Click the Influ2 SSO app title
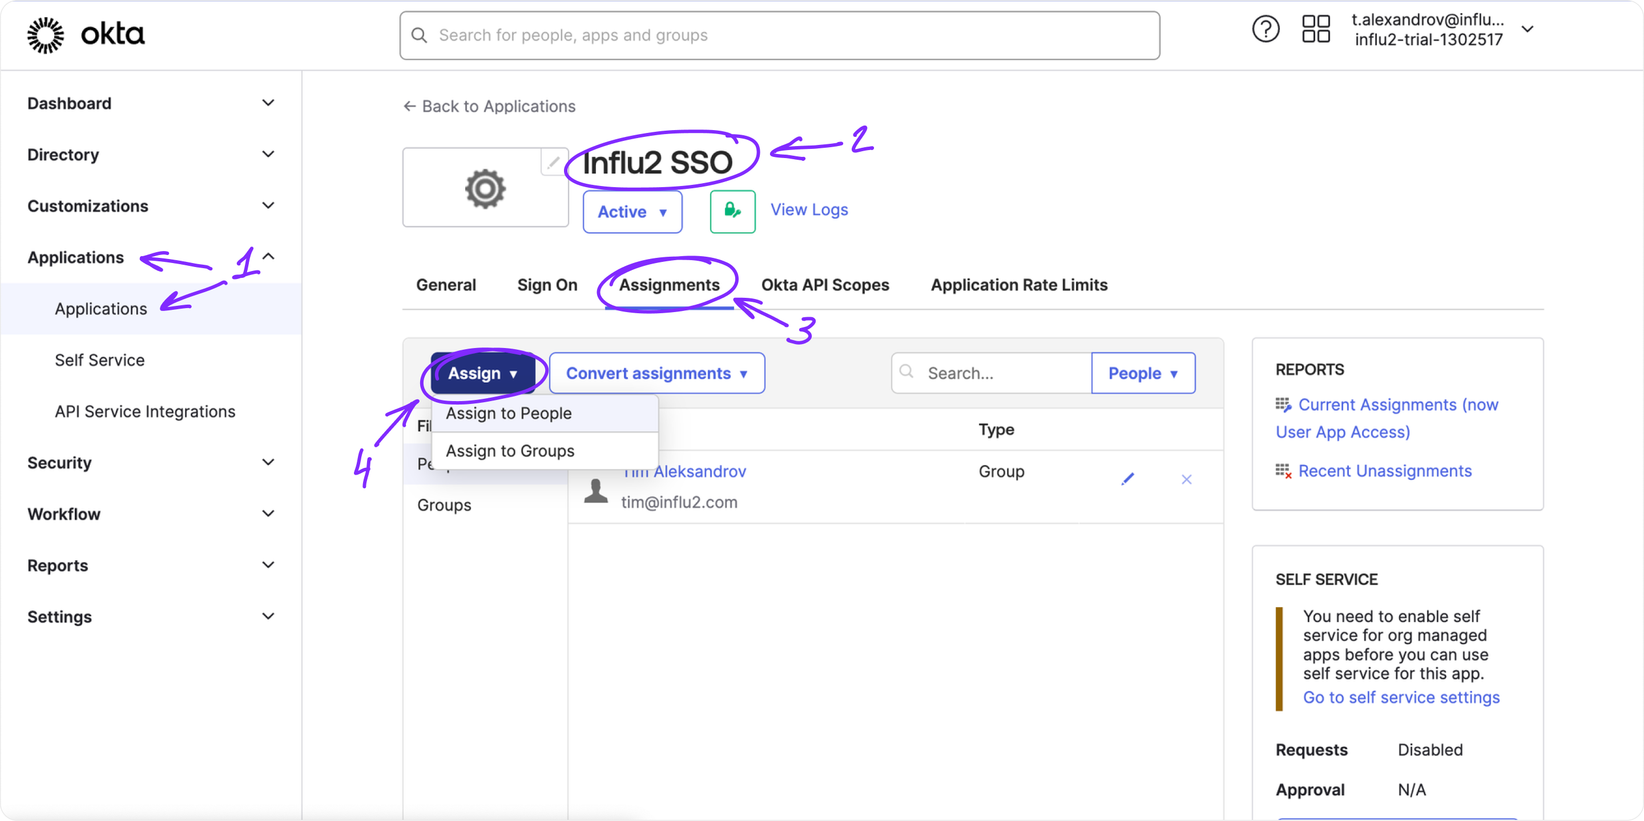Viewport: 1644px width, 821px height. [658, 163]
